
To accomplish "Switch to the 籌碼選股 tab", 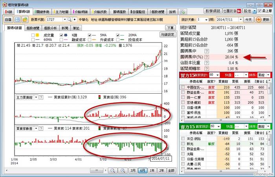I will 119,12.
